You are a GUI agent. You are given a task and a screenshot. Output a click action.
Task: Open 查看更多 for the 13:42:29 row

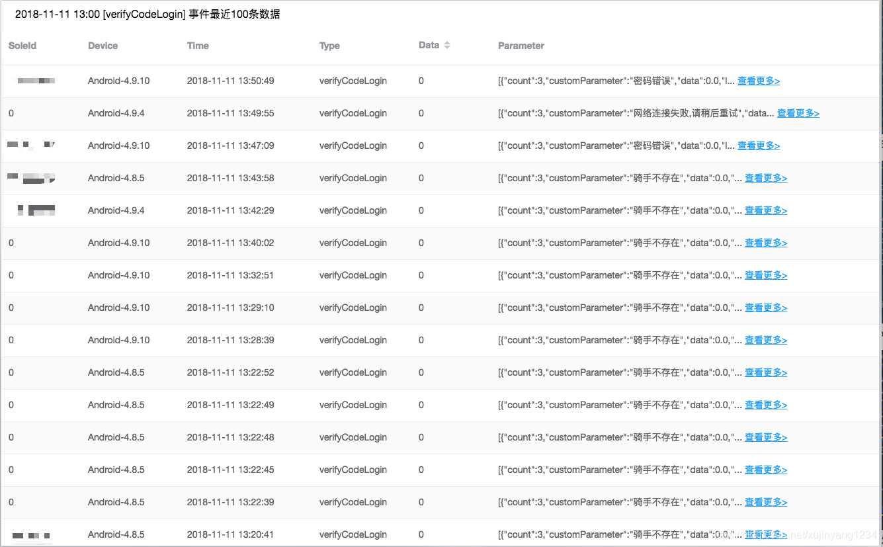[766, 210]
